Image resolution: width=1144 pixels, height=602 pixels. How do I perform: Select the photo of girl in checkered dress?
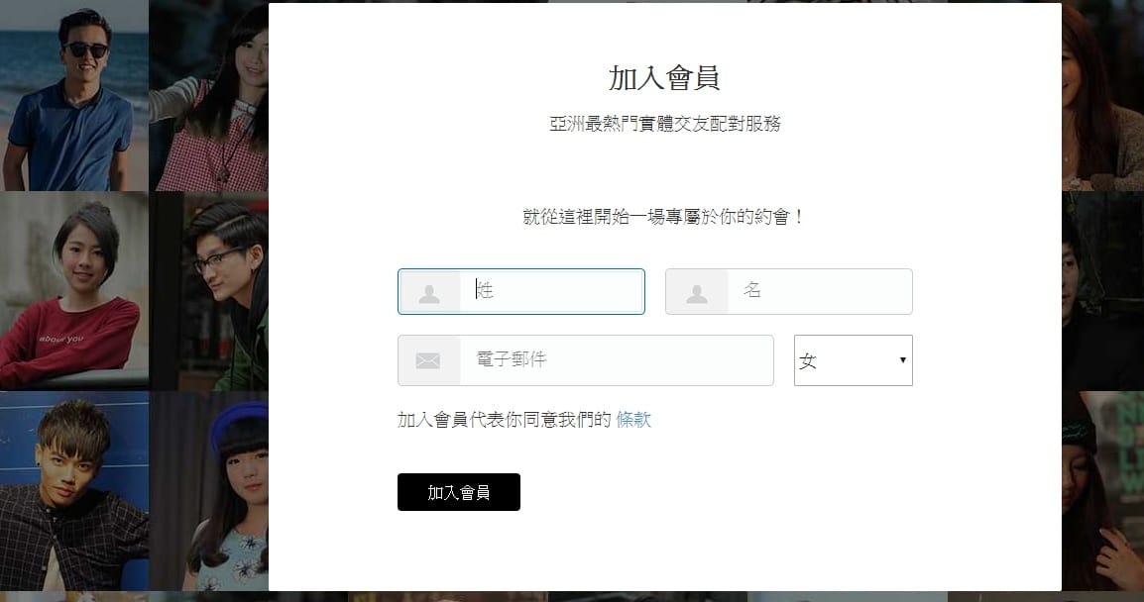pos(212,95)
